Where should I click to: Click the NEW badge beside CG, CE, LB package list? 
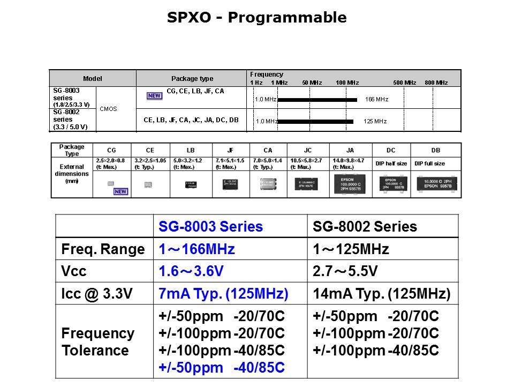[155, 96]
